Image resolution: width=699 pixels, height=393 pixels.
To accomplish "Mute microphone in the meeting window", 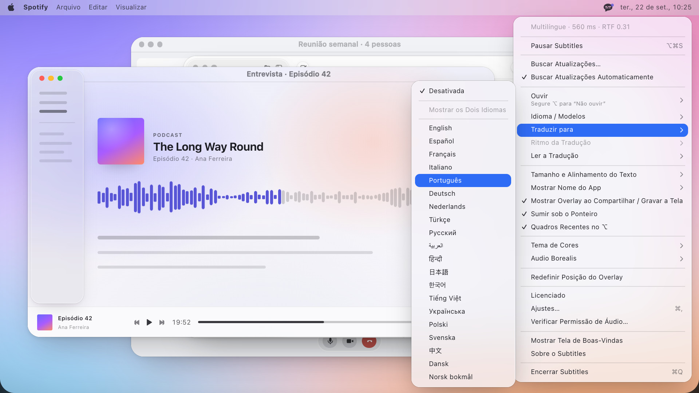I will click(330, 341).
